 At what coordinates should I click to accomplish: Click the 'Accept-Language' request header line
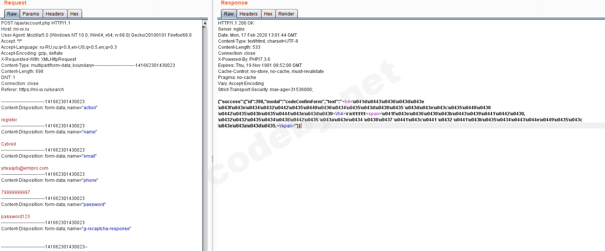pyautogui.click(x=59, y=47)
